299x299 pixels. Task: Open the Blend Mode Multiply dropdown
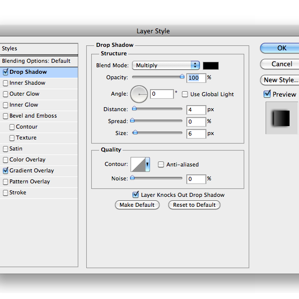(166, 65)
